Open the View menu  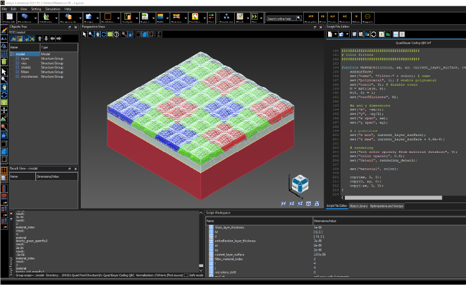pos(24,9)
